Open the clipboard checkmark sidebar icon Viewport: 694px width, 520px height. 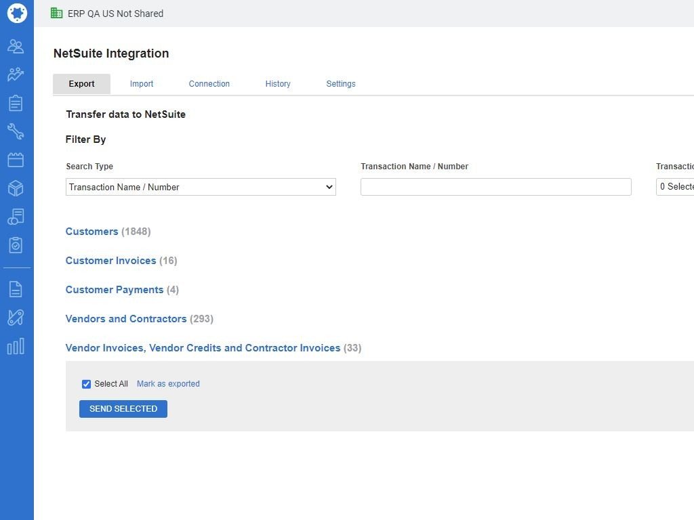pyautogui.click(x=16, y=245)
